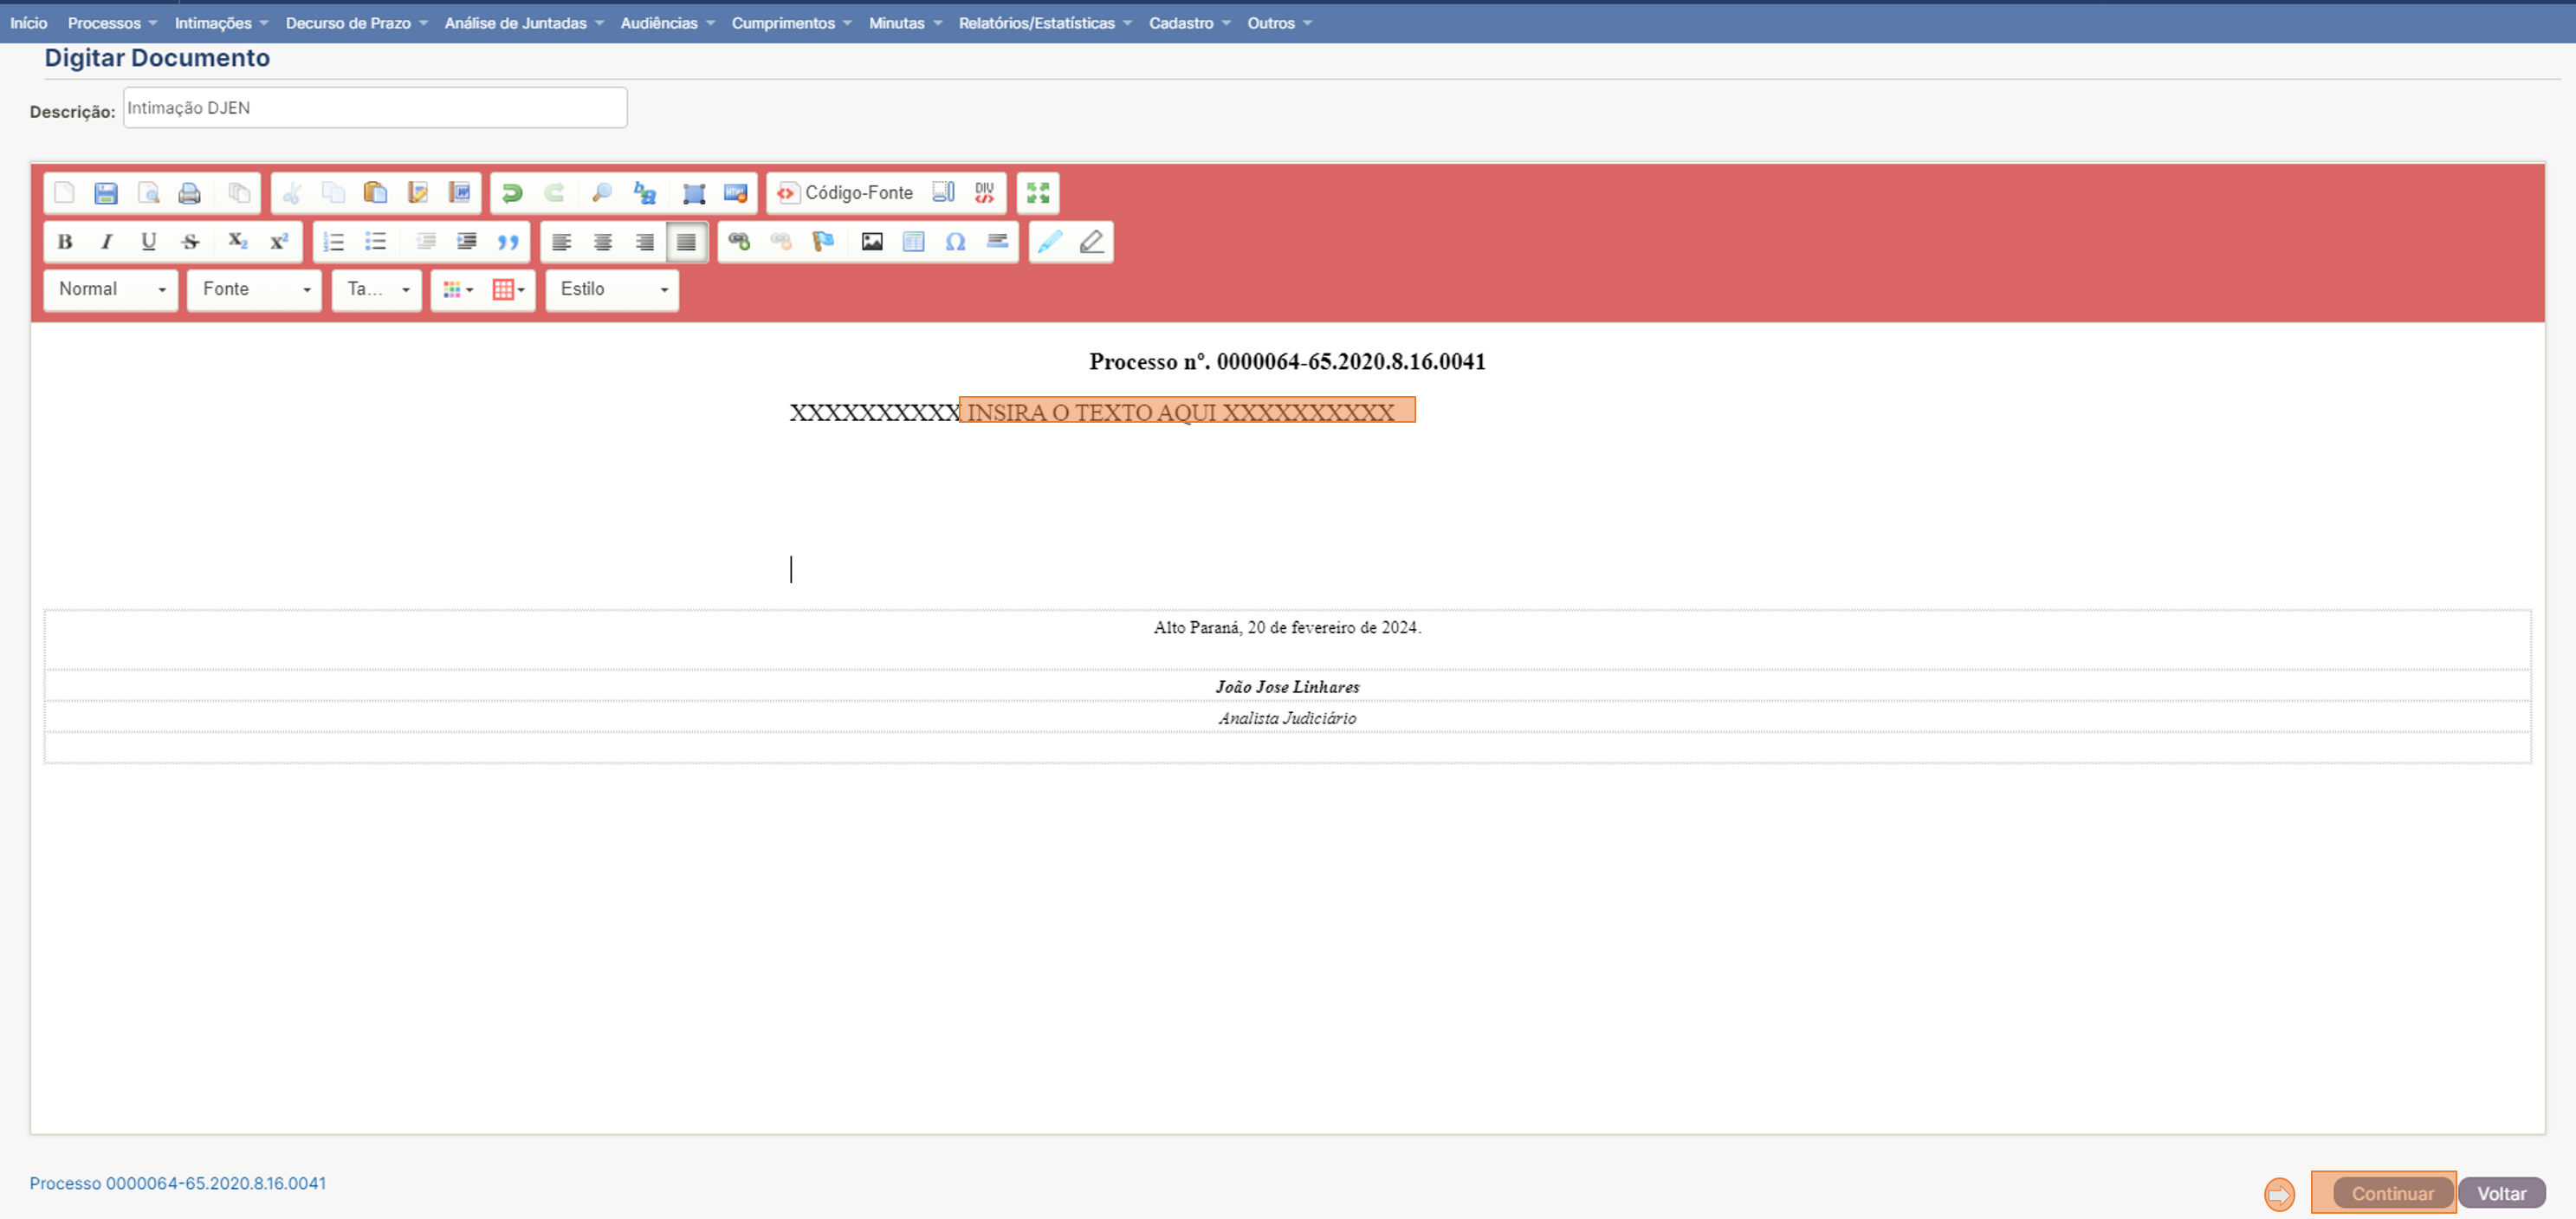Image resolution: width=2576 pixels, height=1219 pixels.
Task: Open the Estilo style dropdown
Action: point(613,290)
